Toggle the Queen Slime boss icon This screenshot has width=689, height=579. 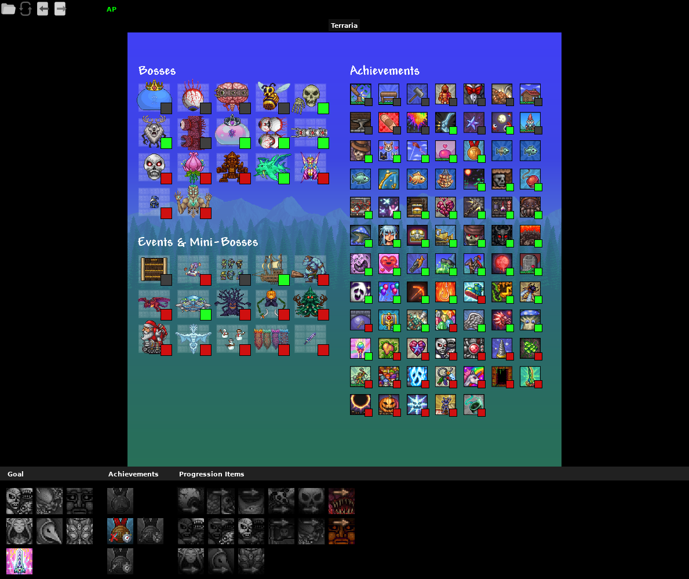[232, 132]
